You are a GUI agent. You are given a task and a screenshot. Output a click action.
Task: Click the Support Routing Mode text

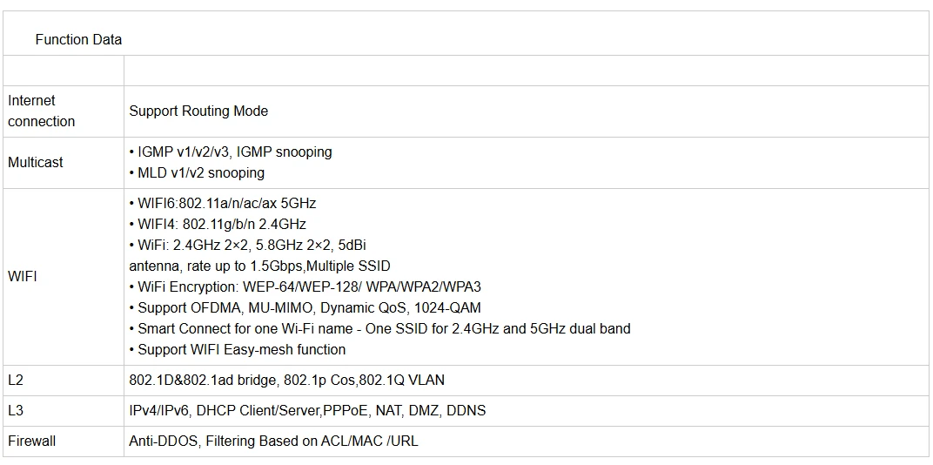point(198,111)
